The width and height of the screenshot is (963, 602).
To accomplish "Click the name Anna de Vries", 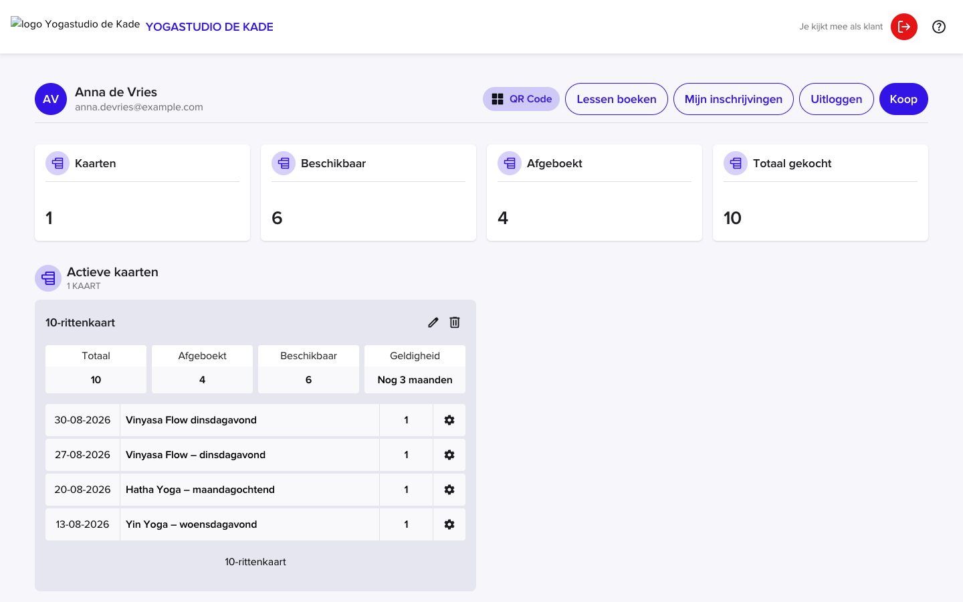I will point(116,92).
